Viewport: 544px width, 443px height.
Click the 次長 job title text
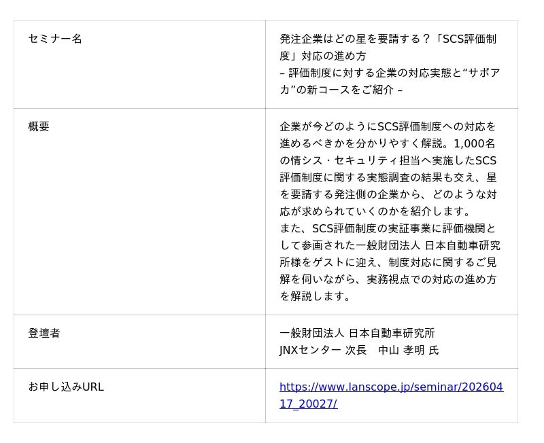point(356,350)
